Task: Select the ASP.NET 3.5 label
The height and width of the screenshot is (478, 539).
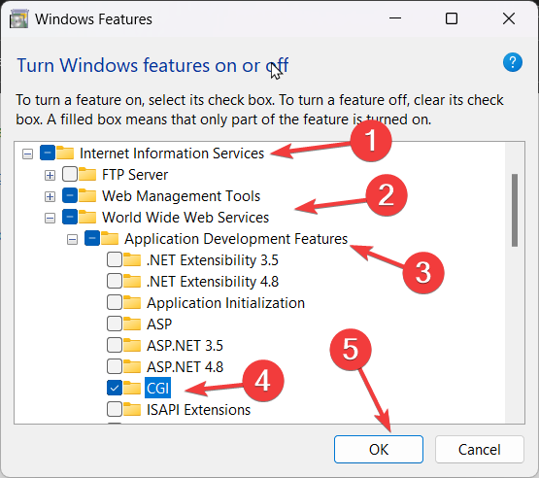Action: coord(185,346)
